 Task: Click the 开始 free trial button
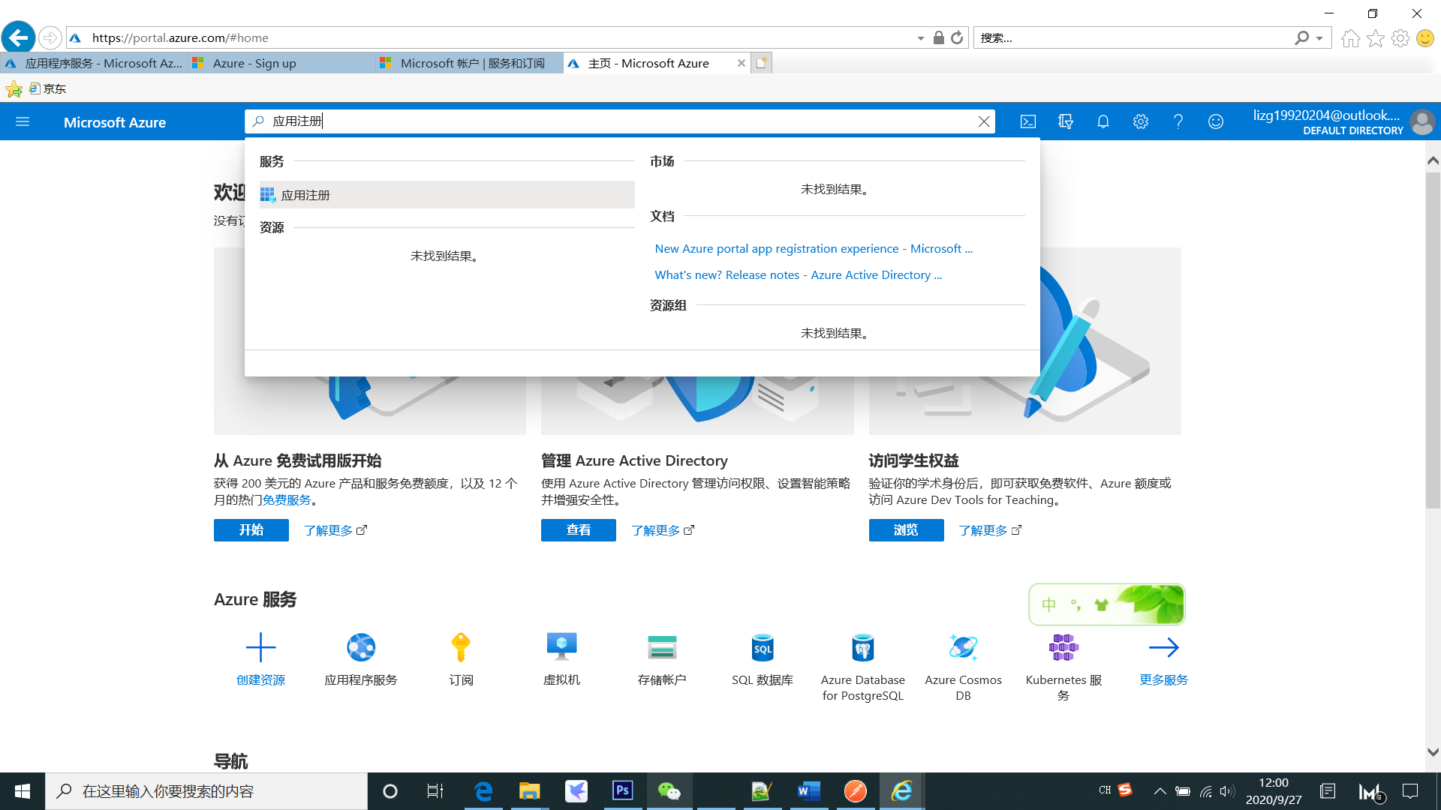[x=251, y=530]
